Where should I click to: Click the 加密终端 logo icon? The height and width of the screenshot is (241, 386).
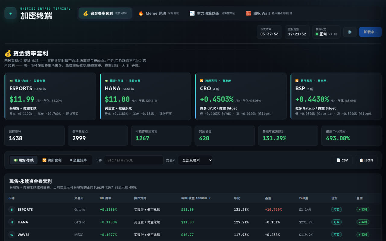pyautogui.click(x=11, y=13)
